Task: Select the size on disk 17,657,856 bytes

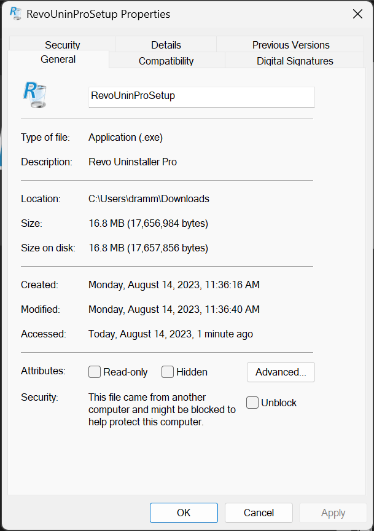Action: [x=148, y=248]
